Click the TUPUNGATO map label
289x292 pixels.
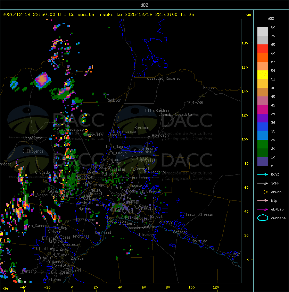point(56,241)
